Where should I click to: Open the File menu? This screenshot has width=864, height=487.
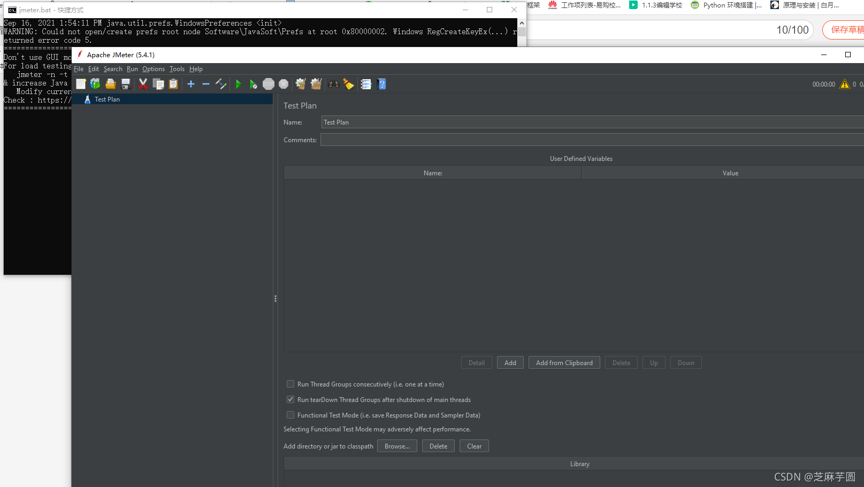(79, 69)
